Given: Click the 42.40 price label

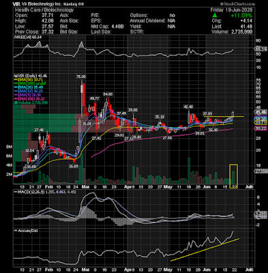Looking at the screenshot, I should 188,106.
